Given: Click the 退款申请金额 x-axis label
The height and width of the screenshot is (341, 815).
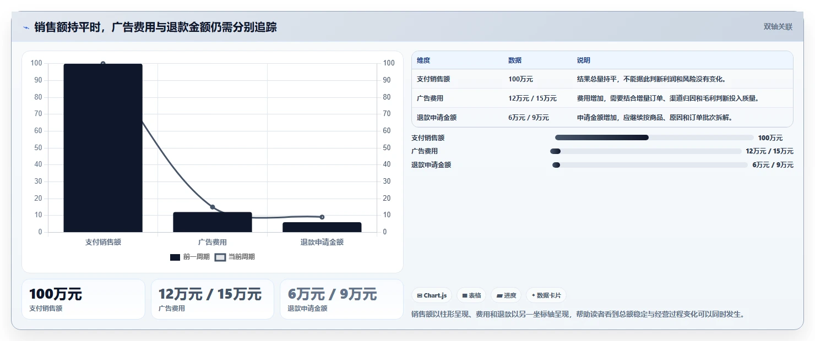Looking at the screenshot, I should [322, 242].
